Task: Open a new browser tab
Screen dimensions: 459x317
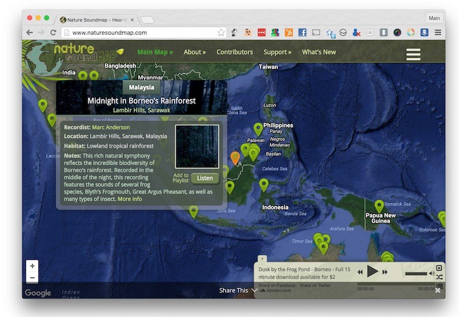Action: click(147, 20)
